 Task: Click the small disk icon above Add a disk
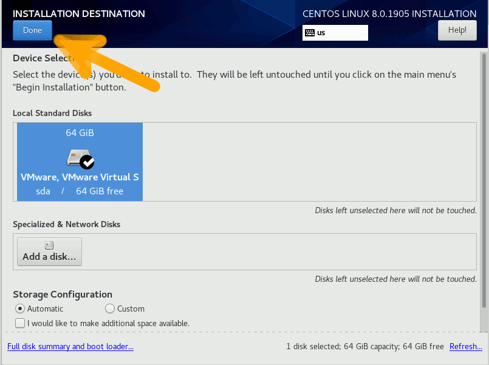click(49, 245)
